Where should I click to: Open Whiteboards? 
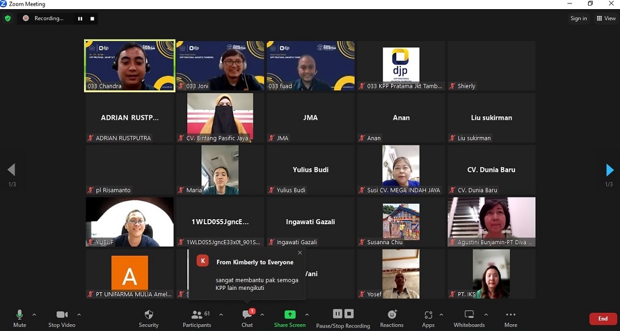[x=469, y=318]
